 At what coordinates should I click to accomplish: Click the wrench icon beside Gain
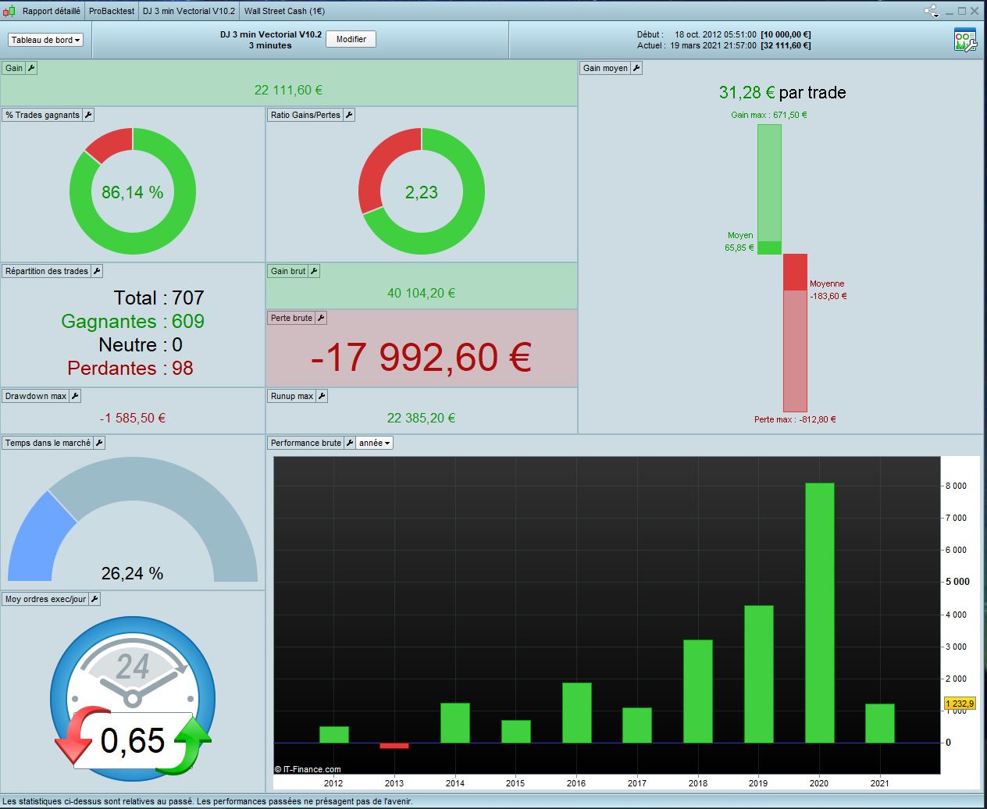coord(31,68)
